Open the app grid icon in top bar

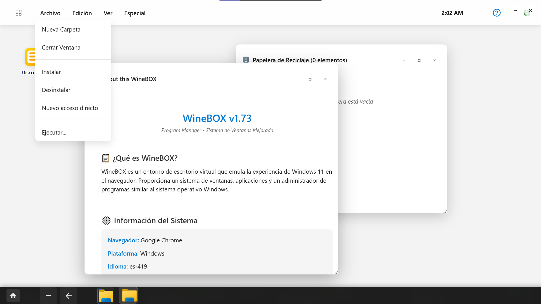click(19, 13)
